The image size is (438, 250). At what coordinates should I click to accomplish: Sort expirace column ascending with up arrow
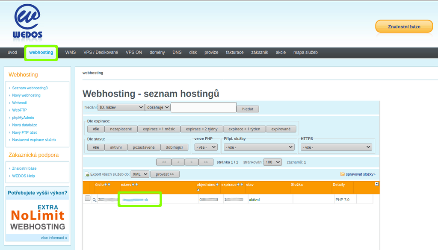click(x=238, y=185)
